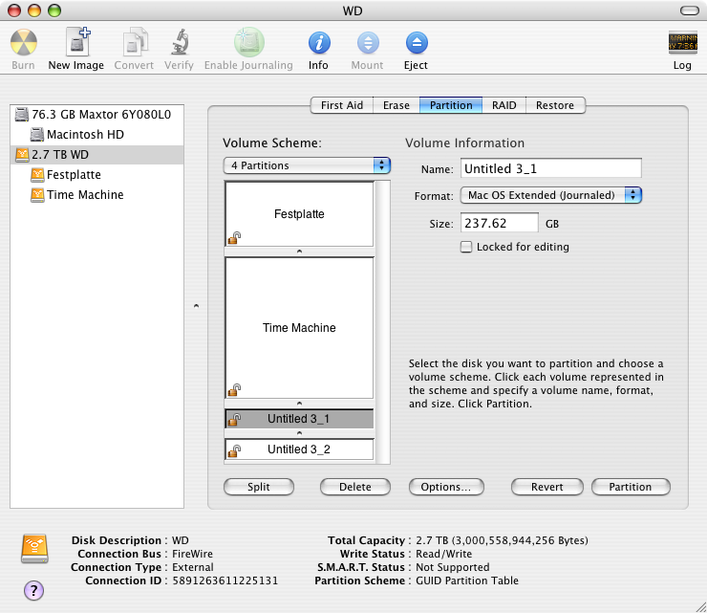Click divider handle below Untitled 3_1

pos(299,433)
